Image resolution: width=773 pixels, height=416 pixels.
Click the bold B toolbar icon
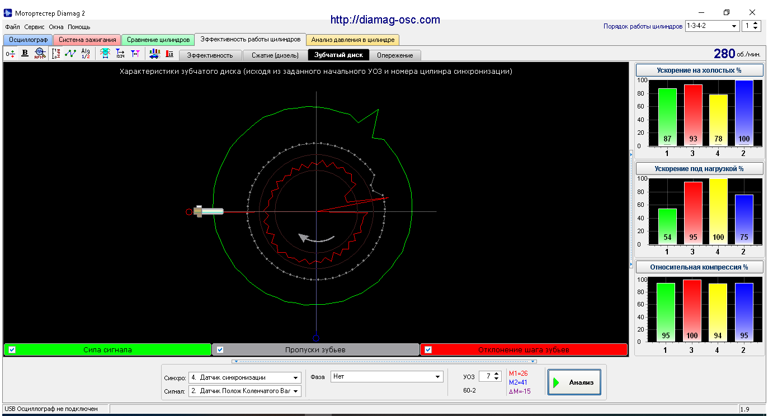25,54
